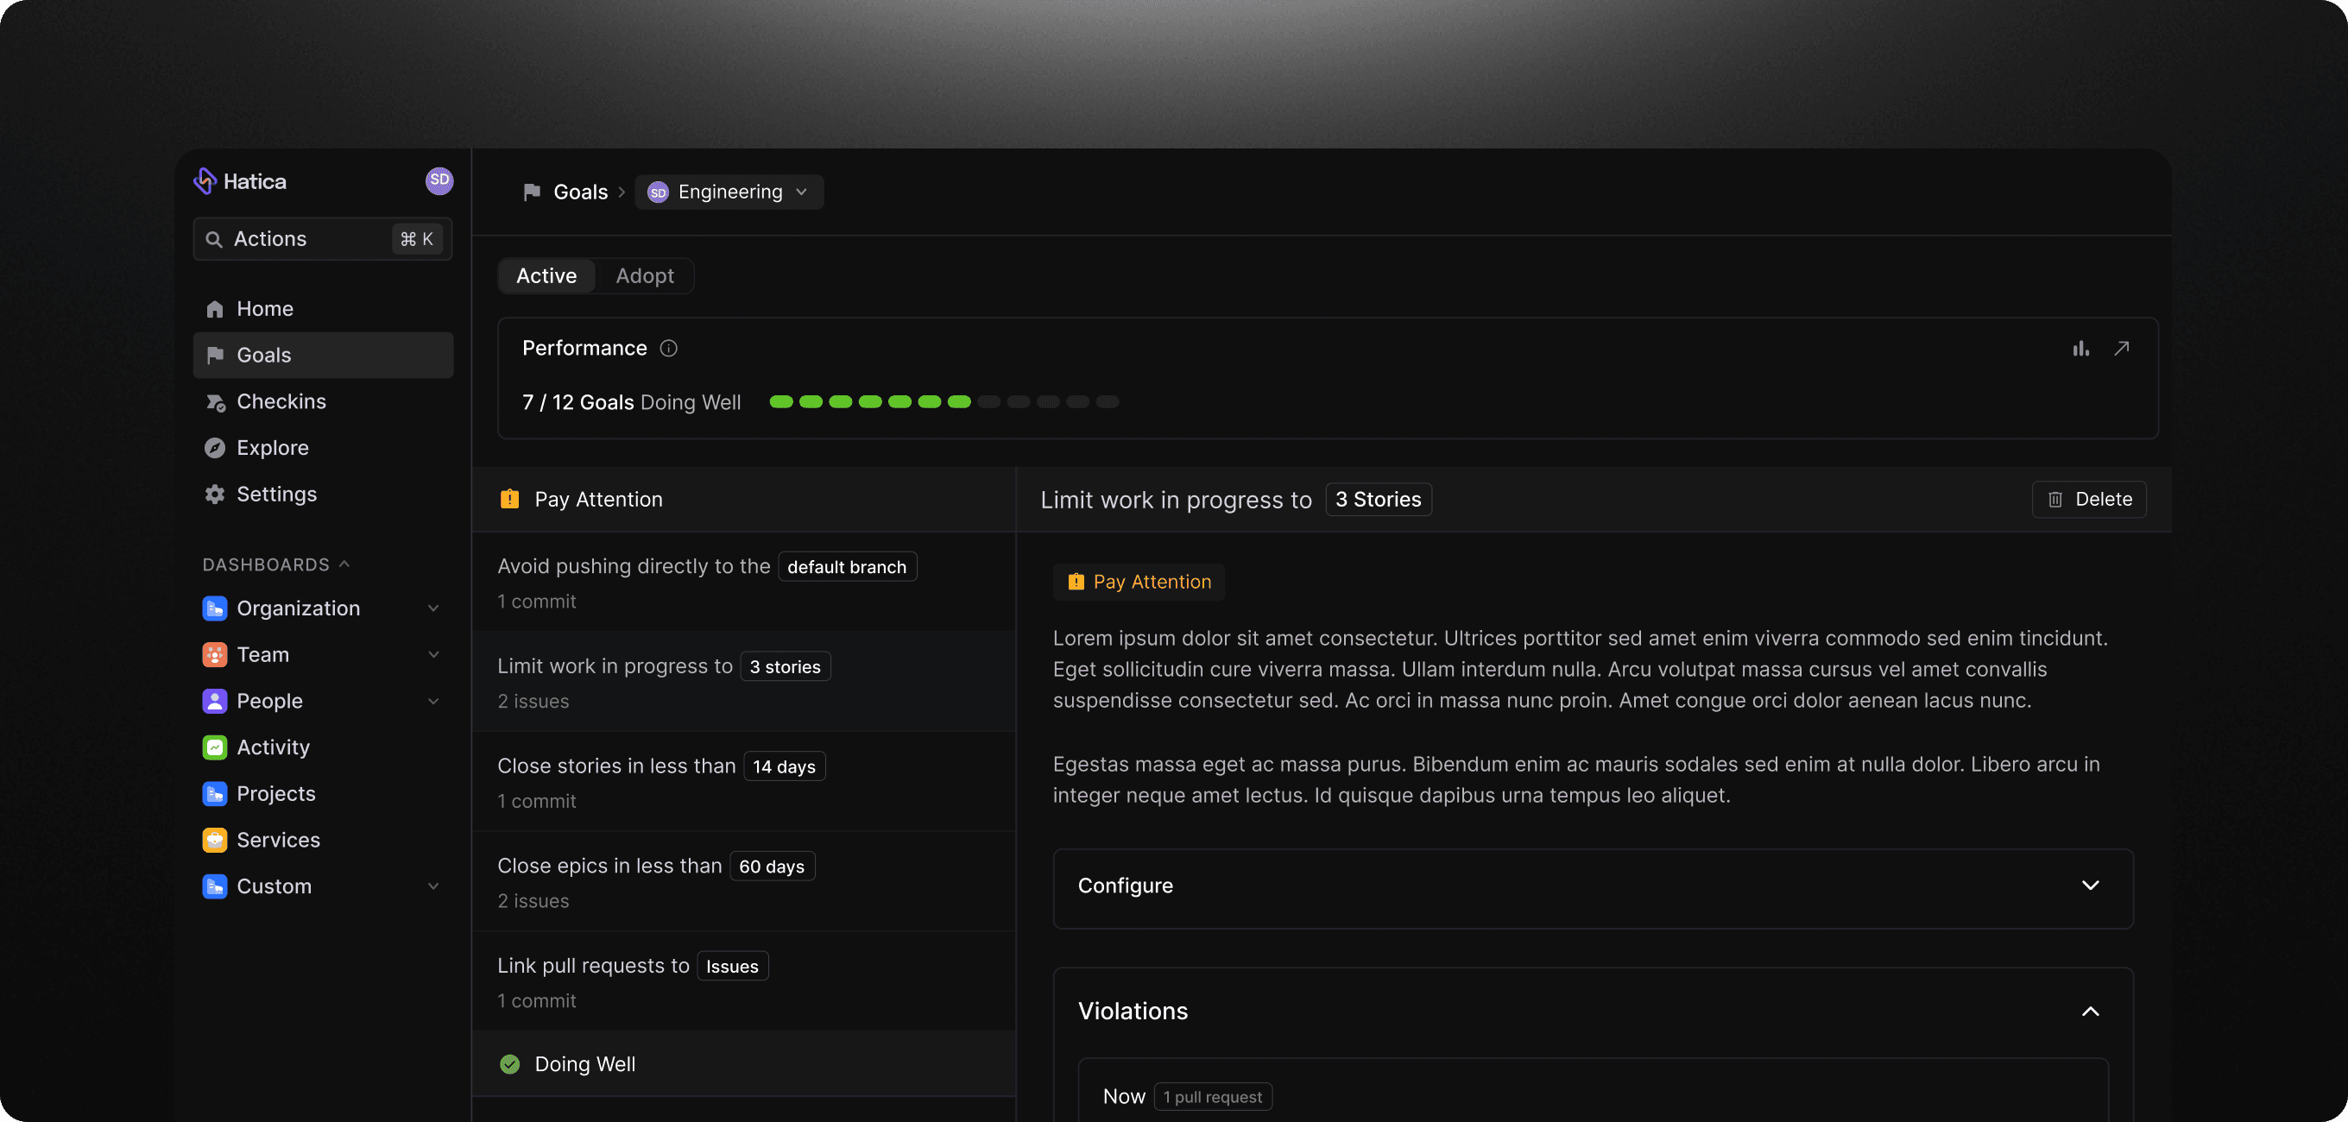Click the expand arrow icon in Performance

coord(2121,348)
